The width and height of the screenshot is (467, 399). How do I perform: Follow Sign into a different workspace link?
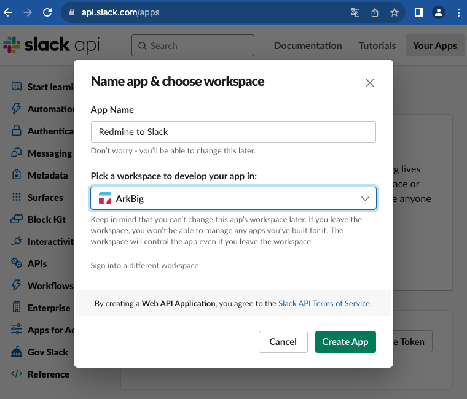click(144, 265)
